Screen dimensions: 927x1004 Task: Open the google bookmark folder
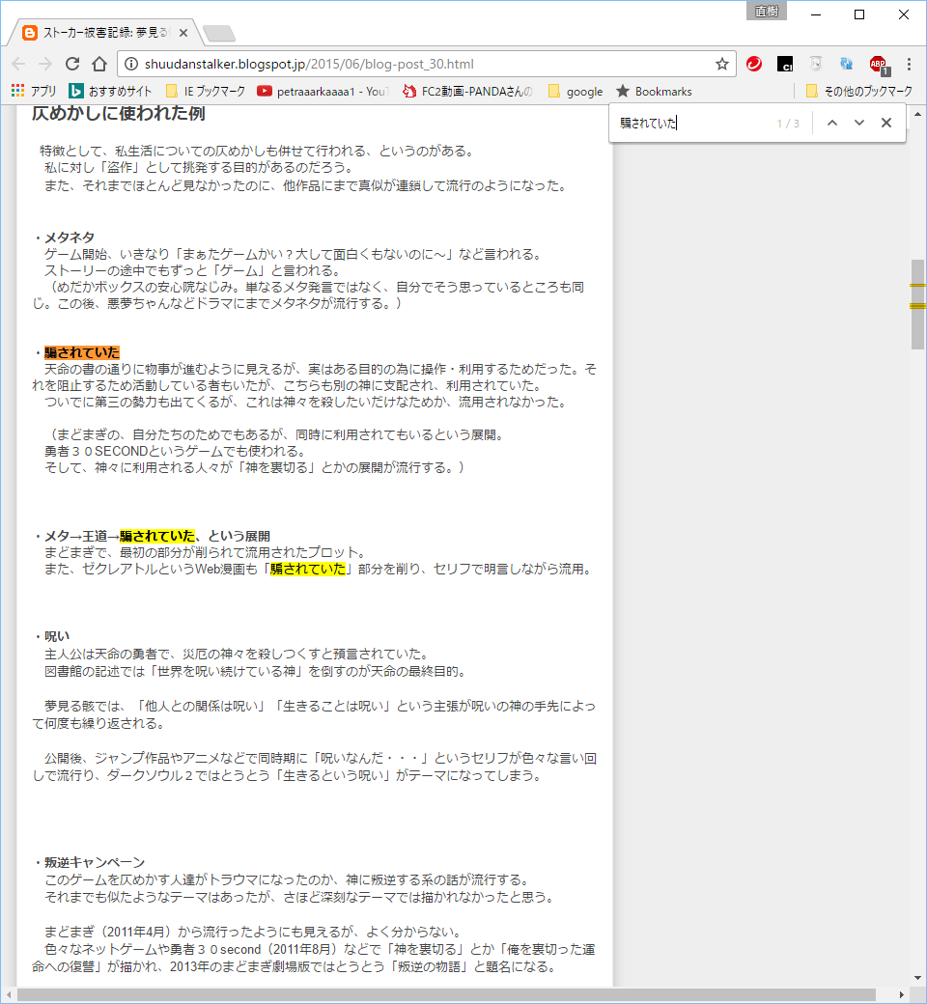click(x=576, y=91)
